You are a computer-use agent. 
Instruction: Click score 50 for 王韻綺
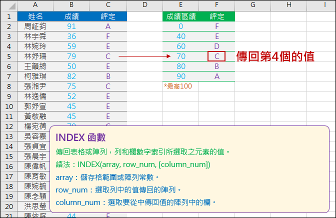tap(71, 66)
